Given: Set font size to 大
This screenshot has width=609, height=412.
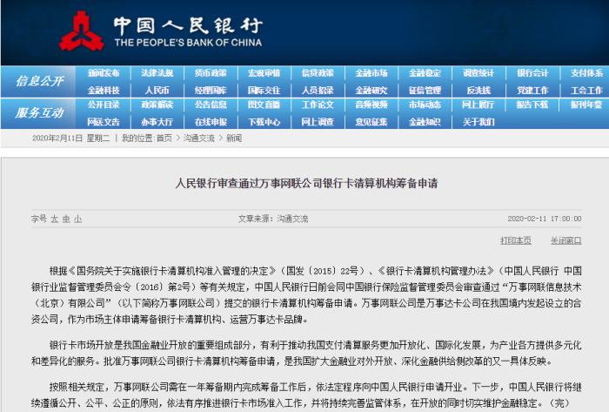Looking at the screenshot, I should coord(54,219).
